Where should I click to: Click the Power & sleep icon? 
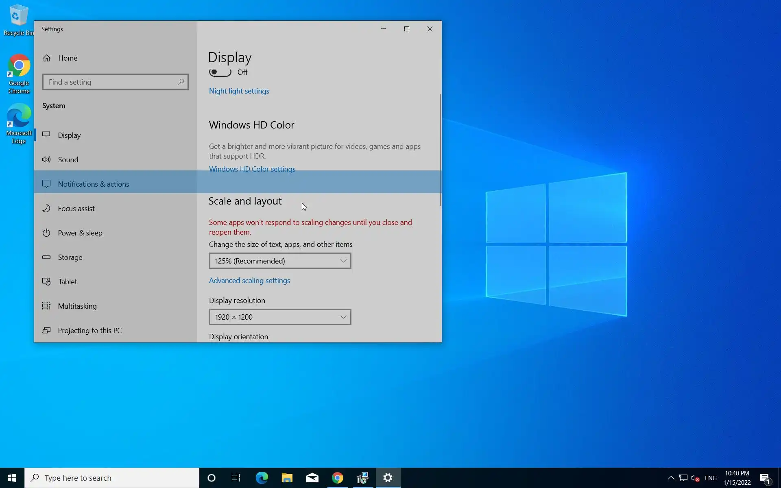click(46, 233)
